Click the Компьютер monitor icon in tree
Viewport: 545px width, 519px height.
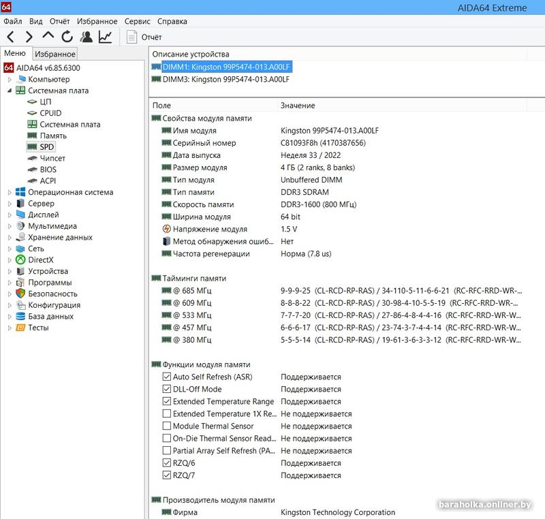21,79
